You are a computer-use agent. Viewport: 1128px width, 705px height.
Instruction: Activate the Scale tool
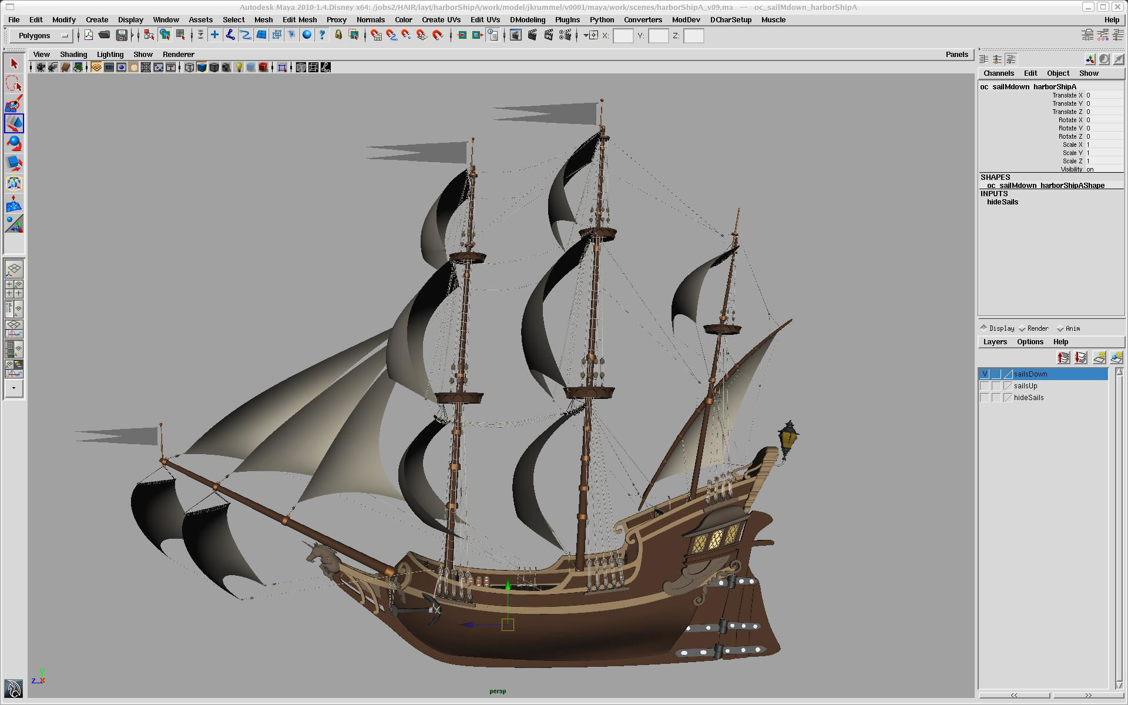pyautogui.click(x=14, y=163)
